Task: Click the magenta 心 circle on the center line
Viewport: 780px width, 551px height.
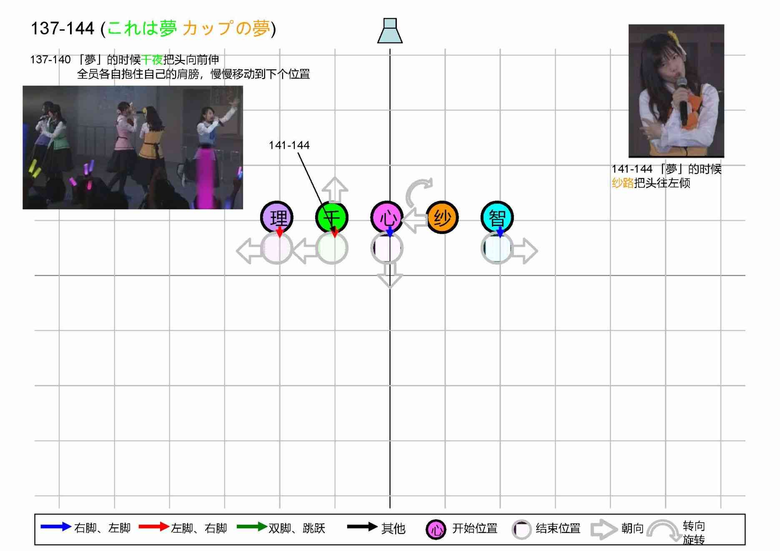Action: click(387, 217)
